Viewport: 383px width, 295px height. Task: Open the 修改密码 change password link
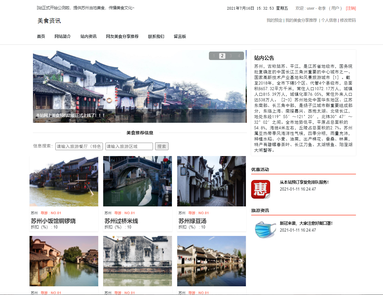pyautogui.click(x=348, y=20)
